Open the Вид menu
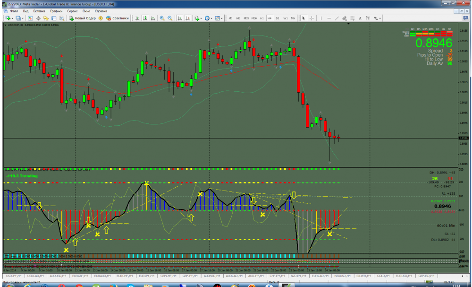The image size is (472, 287). pyautogui.click(x=25, y=11)
